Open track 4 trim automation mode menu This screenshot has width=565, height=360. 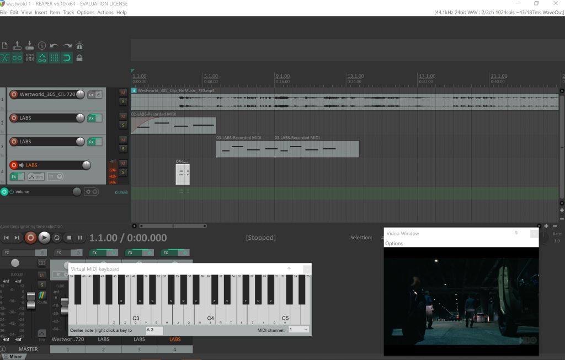pyautogui.click(x=36, y=176)
